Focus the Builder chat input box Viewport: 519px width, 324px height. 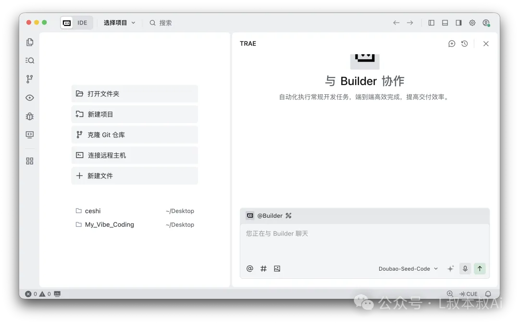[365, 242]
